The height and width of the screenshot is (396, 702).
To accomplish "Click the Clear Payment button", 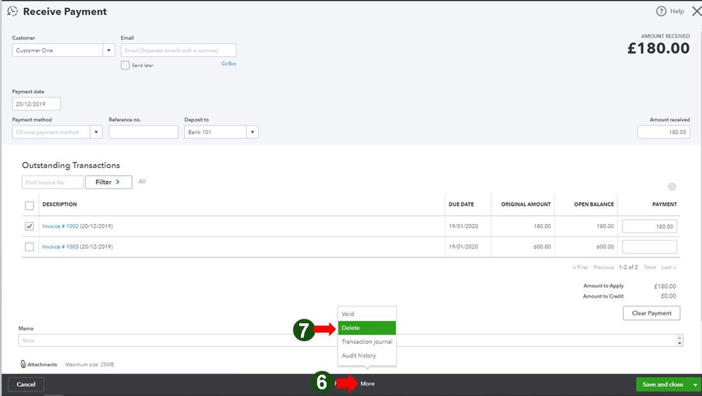I will (651, 313).
